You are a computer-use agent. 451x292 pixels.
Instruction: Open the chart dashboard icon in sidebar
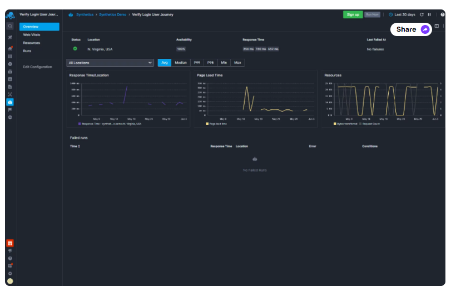(x=10, y=79)
